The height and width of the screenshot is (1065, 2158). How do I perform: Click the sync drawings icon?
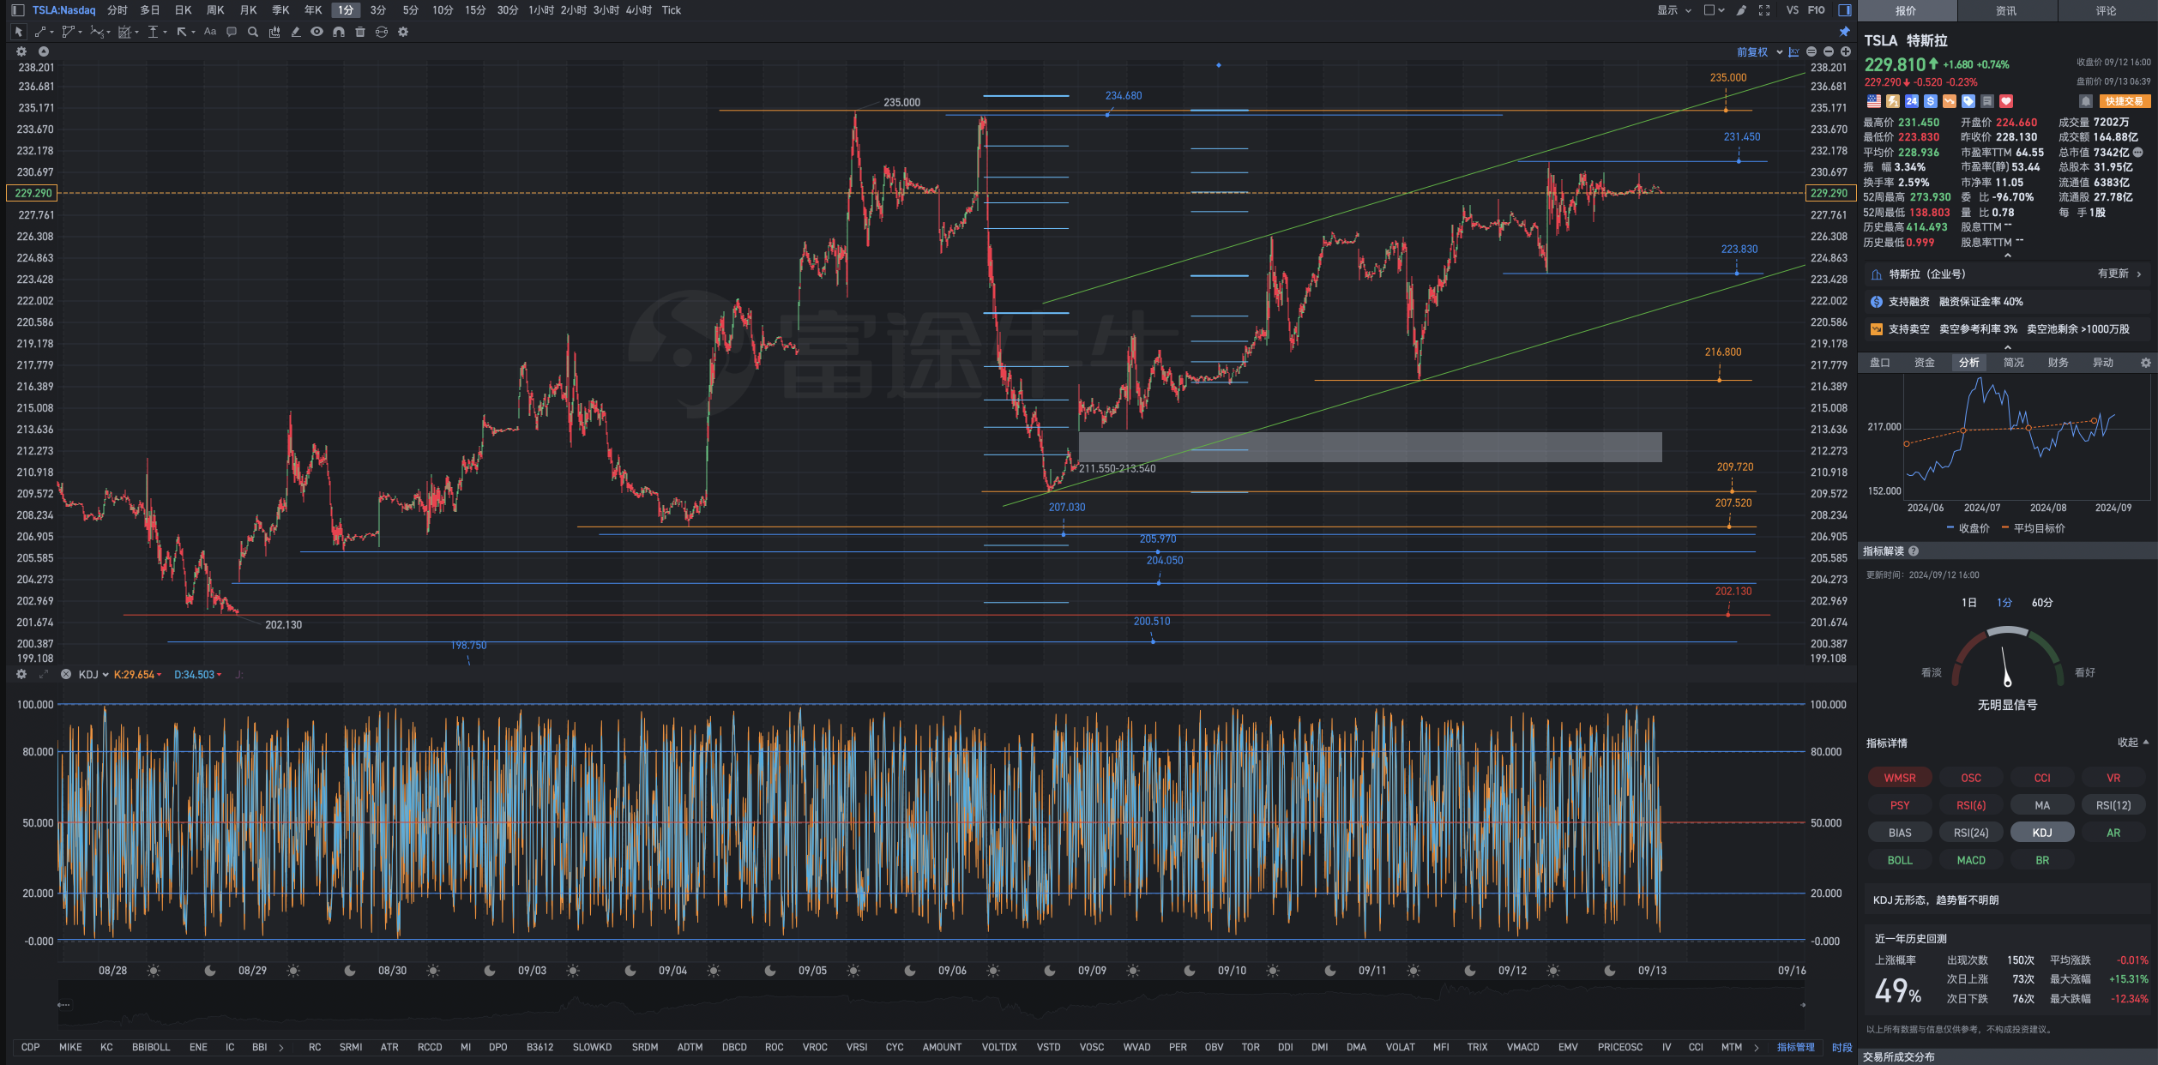click(x=382, y=32)
